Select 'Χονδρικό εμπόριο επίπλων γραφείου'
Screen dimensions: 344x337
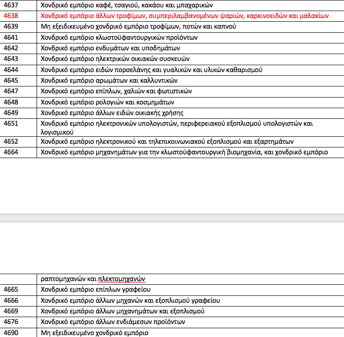96,290
